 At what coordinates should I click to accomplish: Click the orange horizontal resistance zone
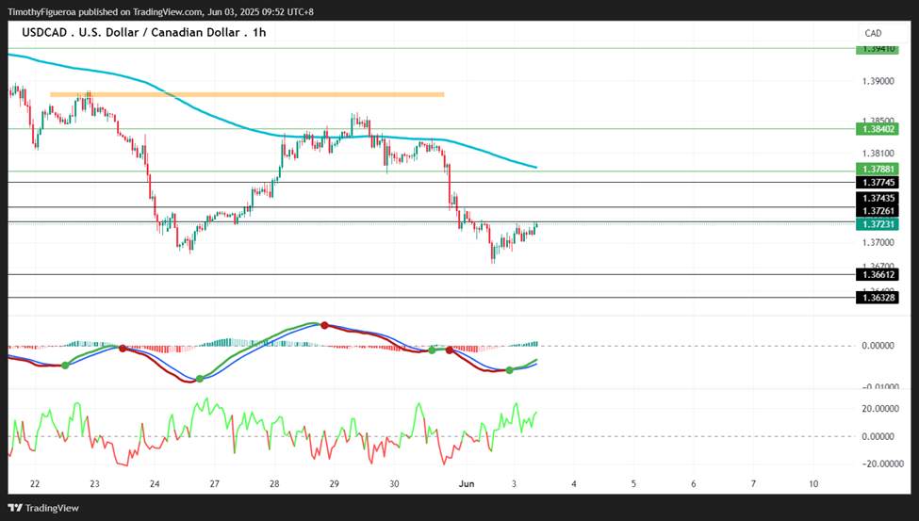[x=247, y=94]
